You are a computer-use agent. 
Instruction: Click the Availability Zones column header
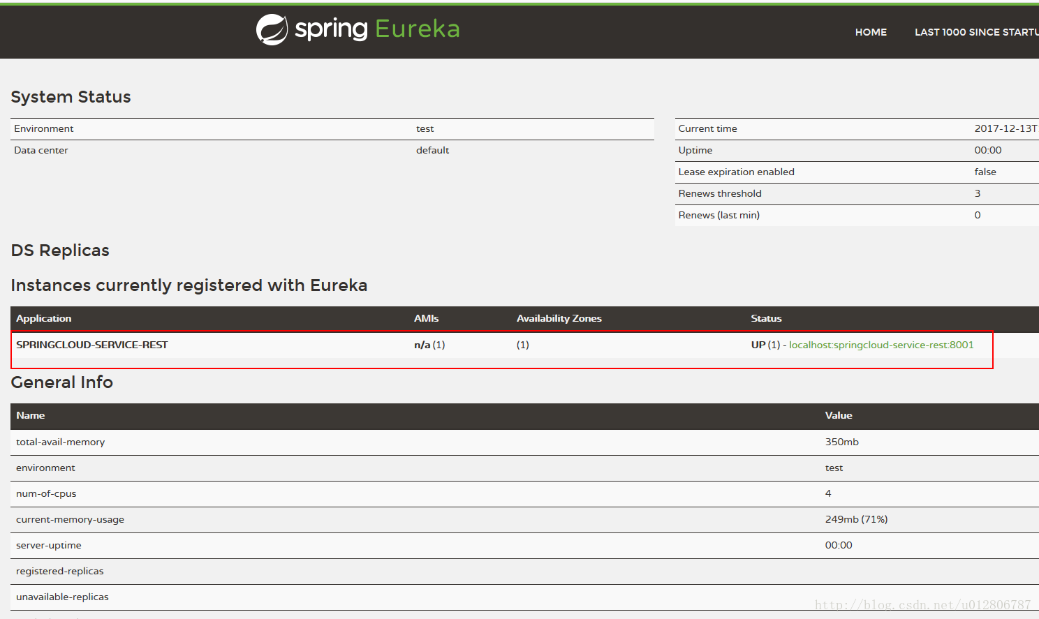[559, 318]
